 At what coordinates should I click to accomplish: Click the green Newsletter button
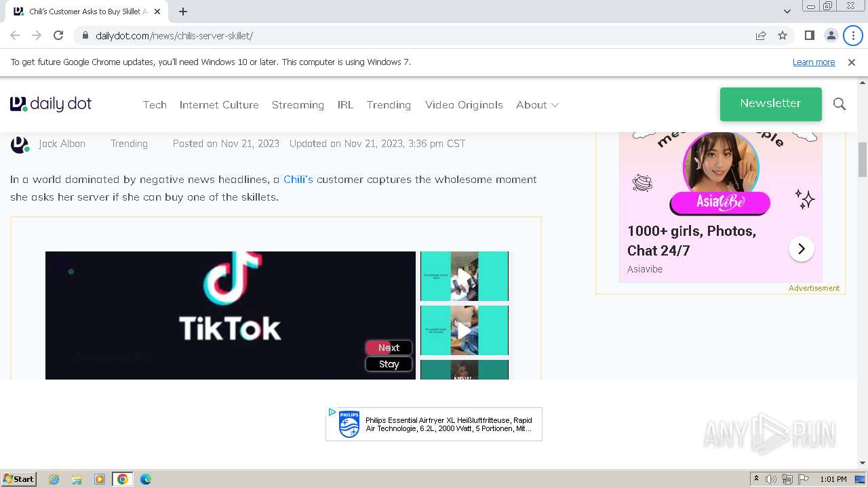770,104
